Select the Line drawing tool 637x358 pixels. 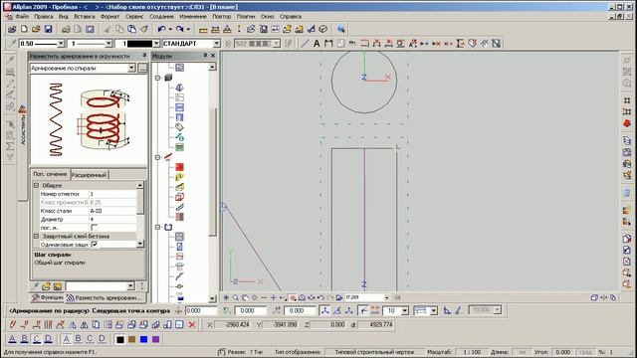[x=305, y=43]
